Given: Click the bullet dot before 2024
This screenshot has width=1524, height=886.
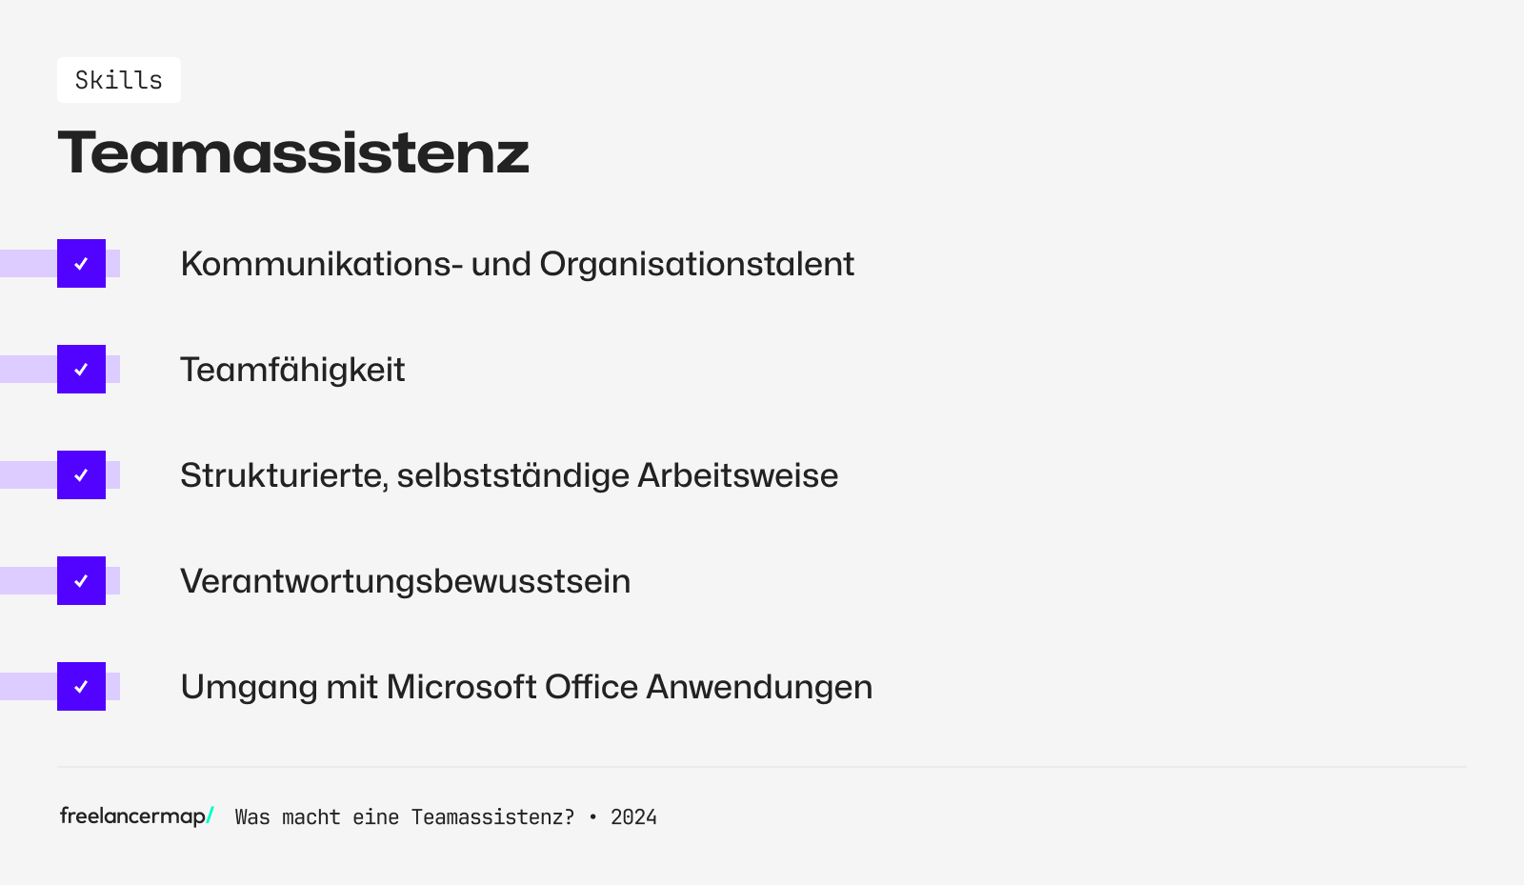Looking at the screenshot, I should coord(592,817).
